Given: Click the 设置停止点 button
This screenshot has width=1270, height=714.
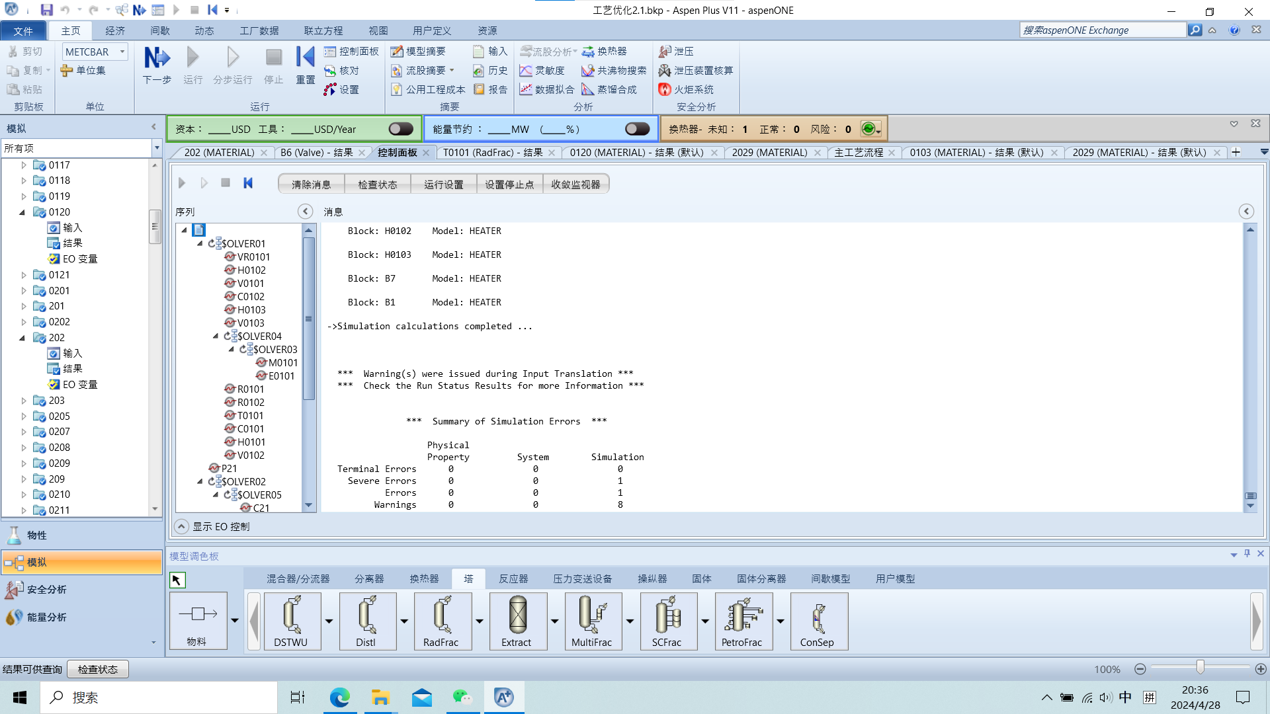Looking at the screenshot, I should coord(509,184).
